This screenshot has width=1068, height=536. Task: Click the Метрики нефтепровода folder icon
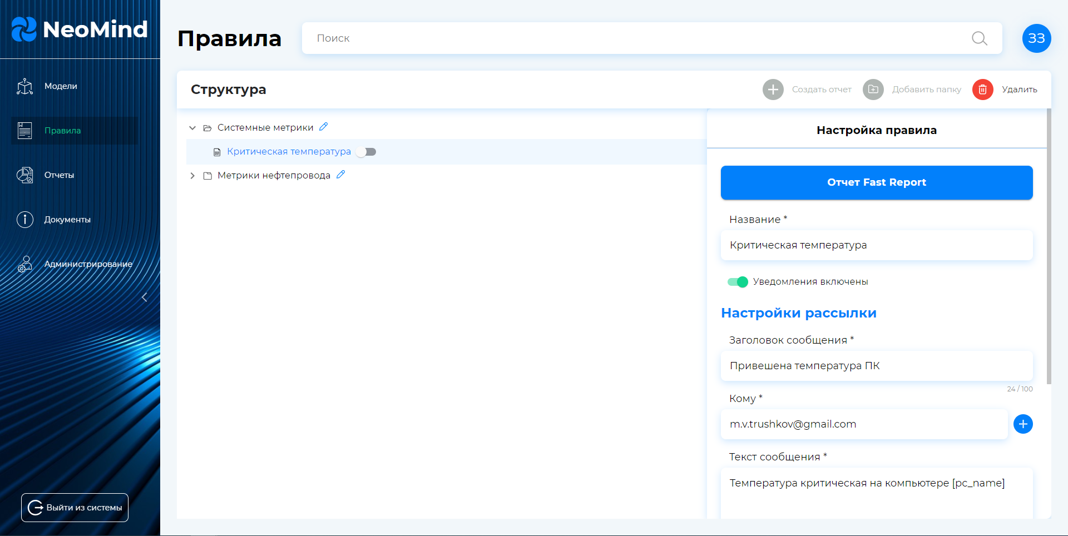point(207,176)
